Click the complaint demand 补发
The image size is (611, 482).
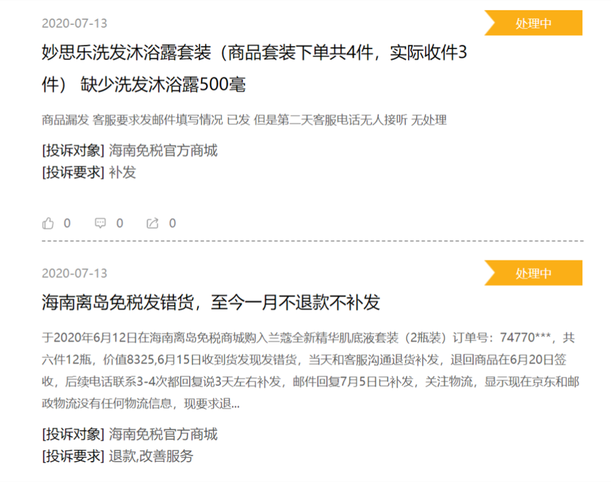pos(122,172)
